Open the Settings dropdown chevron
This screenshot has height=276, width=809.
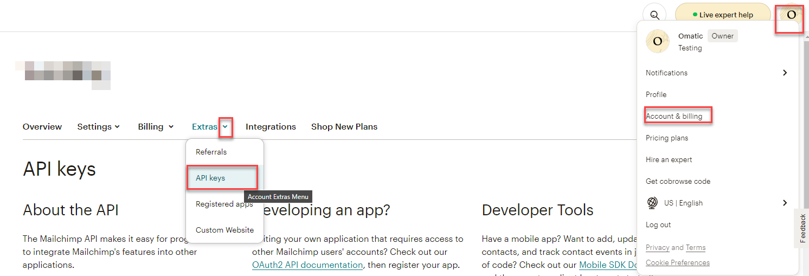(x=117, y=127)
